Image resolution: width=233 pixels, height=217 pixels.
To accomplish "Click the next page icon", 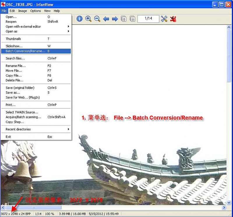I will [x=133, y=19].
